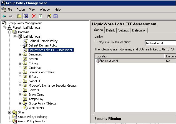Expand the Sites node
The width and height of the screenshot is (176, 124).
[x=10, y=112]
